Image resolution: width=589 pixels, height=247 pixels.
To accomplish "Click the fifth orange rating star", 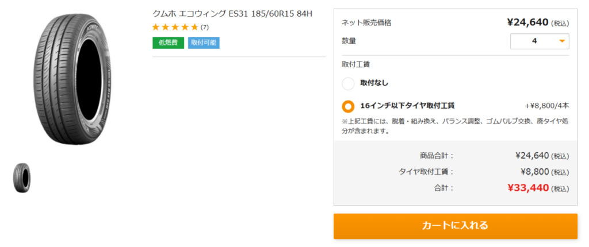I will pyautogui.click(x=194, y=27).
